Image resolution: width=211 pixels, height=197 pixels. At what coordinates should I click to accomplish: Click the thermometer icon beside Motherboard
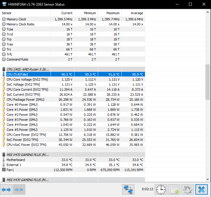pos(4,160)
